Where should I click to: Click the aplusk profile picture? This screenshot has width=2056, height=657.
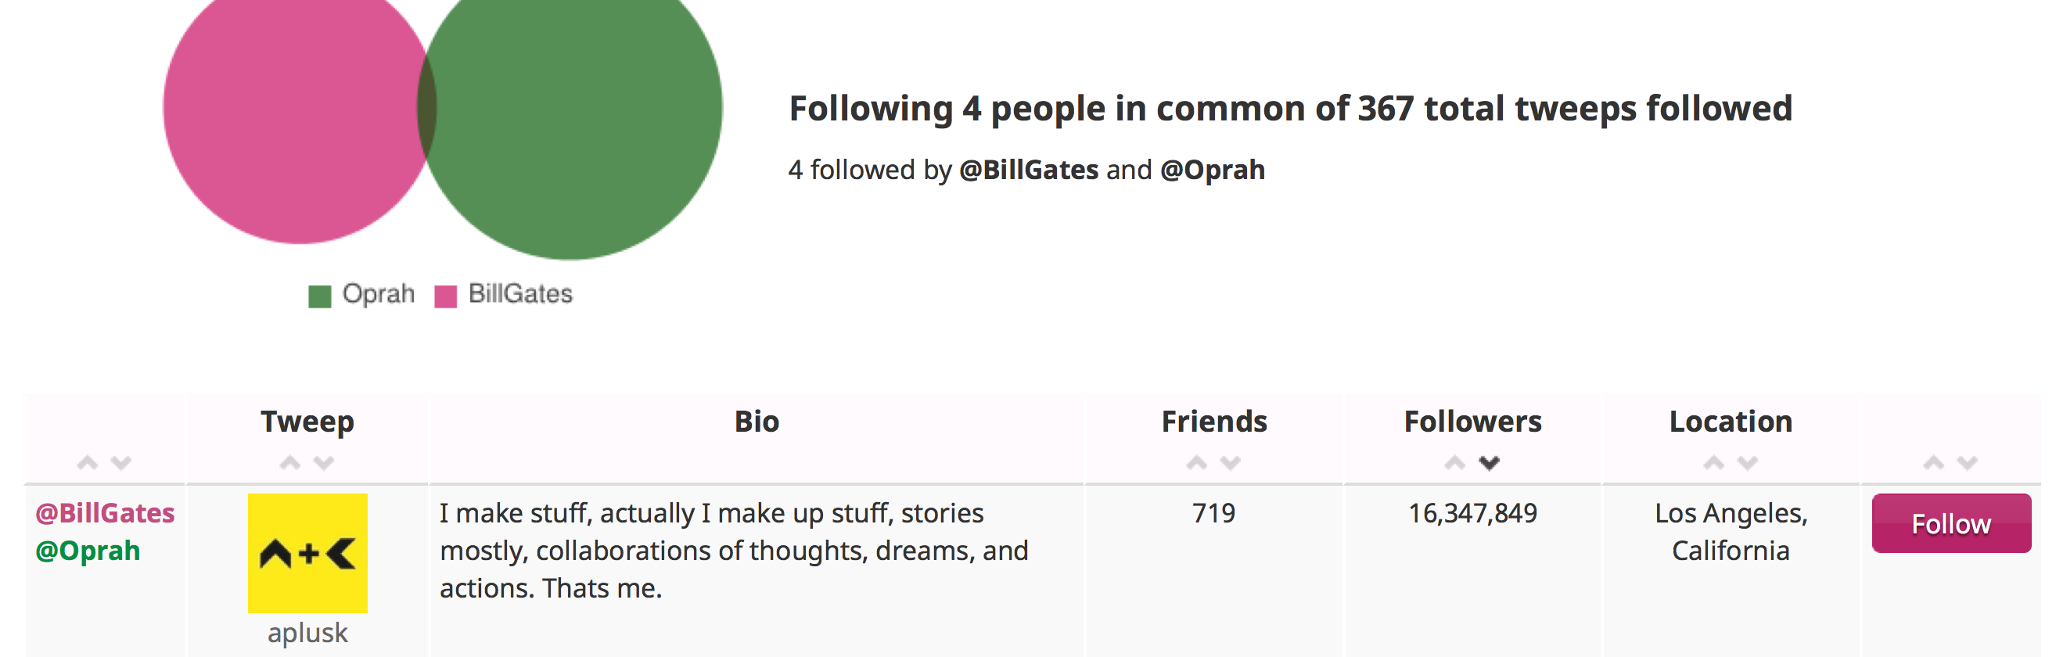[x=308, y=553]
